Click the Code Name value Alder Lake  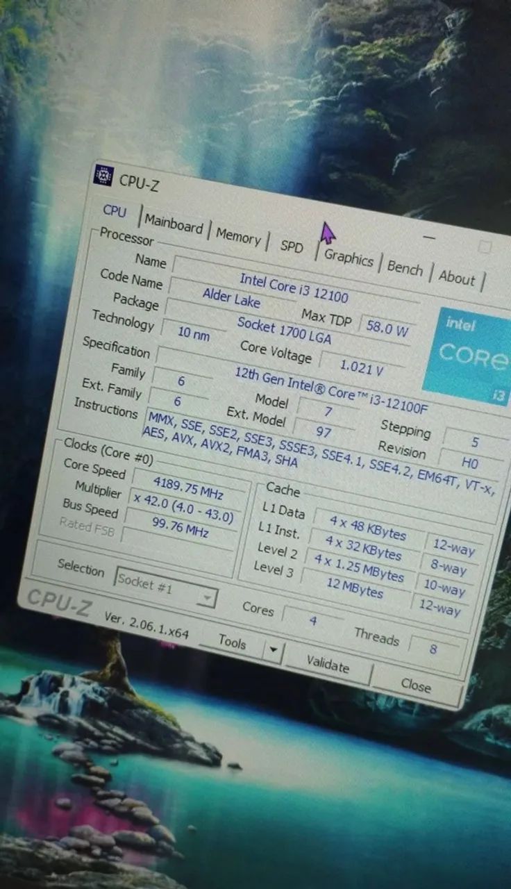coord(231,297)
